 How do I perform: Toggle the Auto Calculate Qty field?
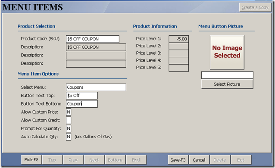click(69, 137)
